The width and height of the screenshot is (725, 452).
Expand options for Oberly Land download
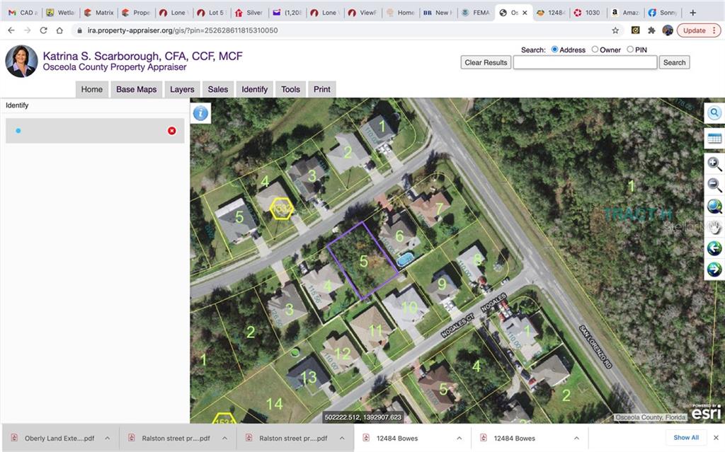click(108, 438)
